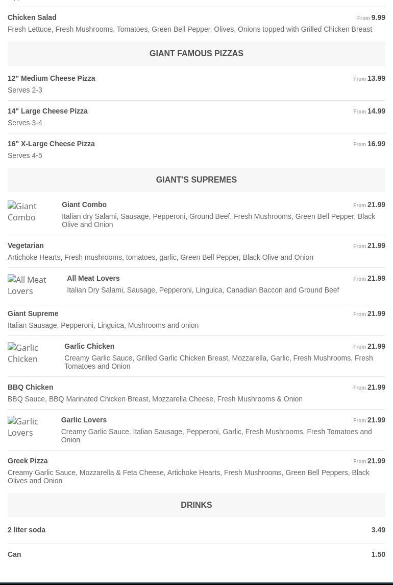This screenshot has height=585, width=393.
Task: Open the Giant Combo item title
Action: (x=84, y=205)
